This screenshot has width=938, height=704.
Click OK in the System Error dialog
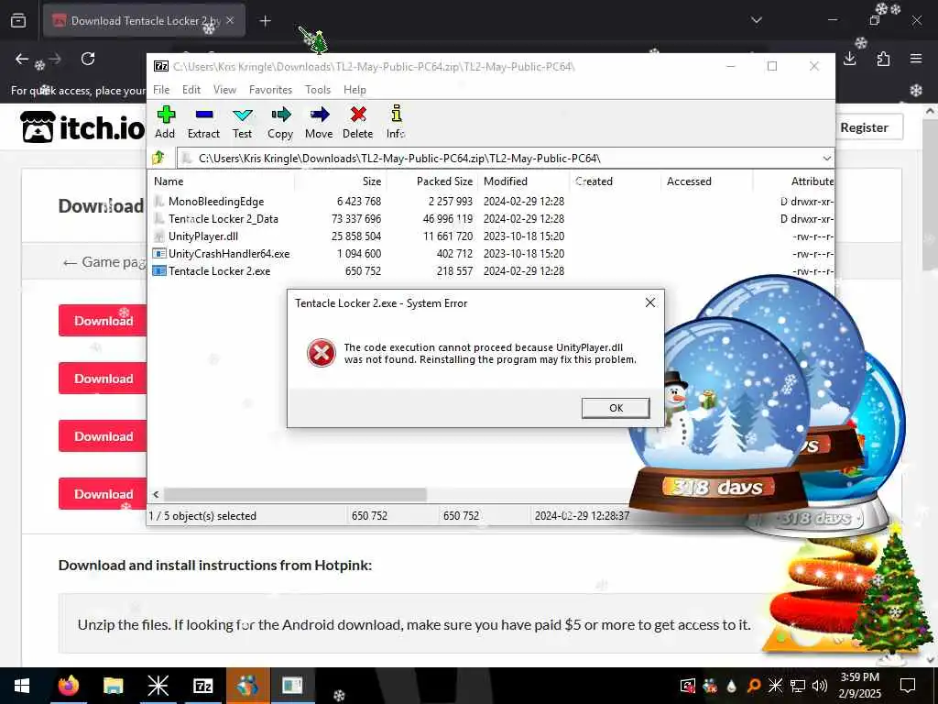coord(616,408)
